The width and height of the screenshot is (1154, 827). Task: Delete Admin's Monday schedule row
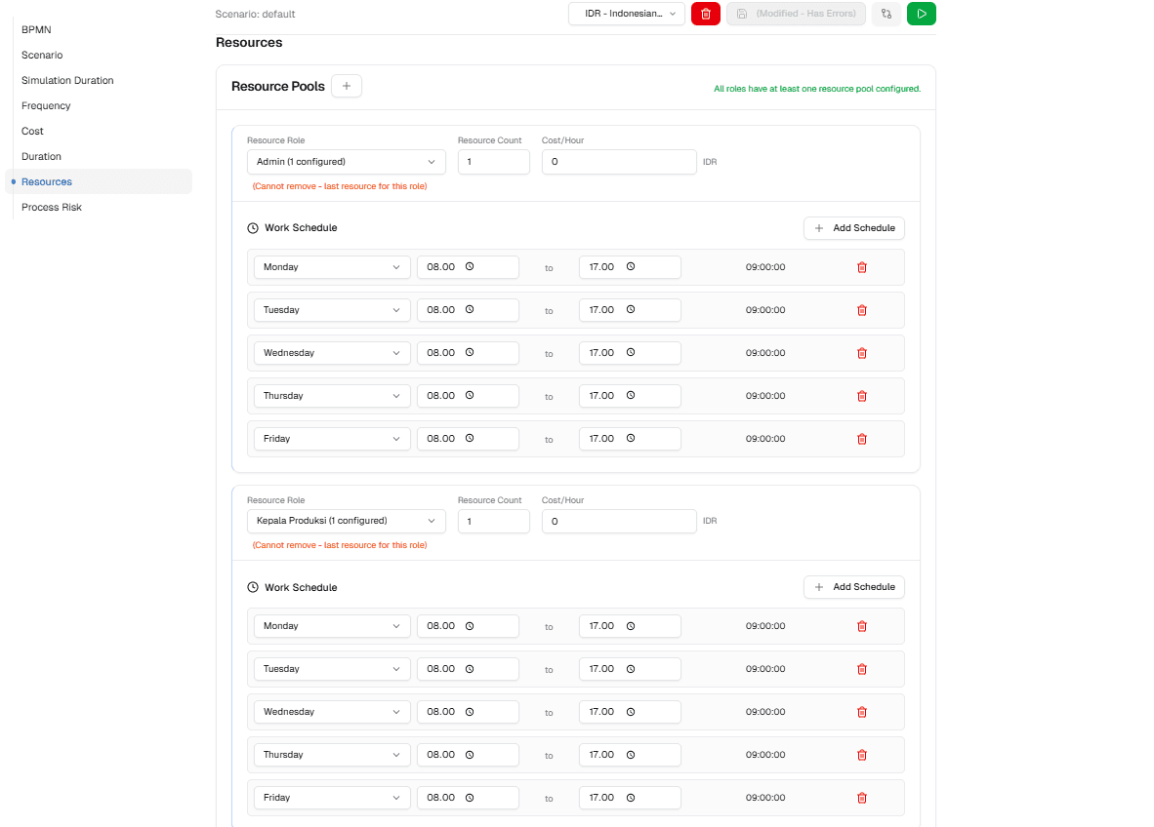[x=861, y=267]
